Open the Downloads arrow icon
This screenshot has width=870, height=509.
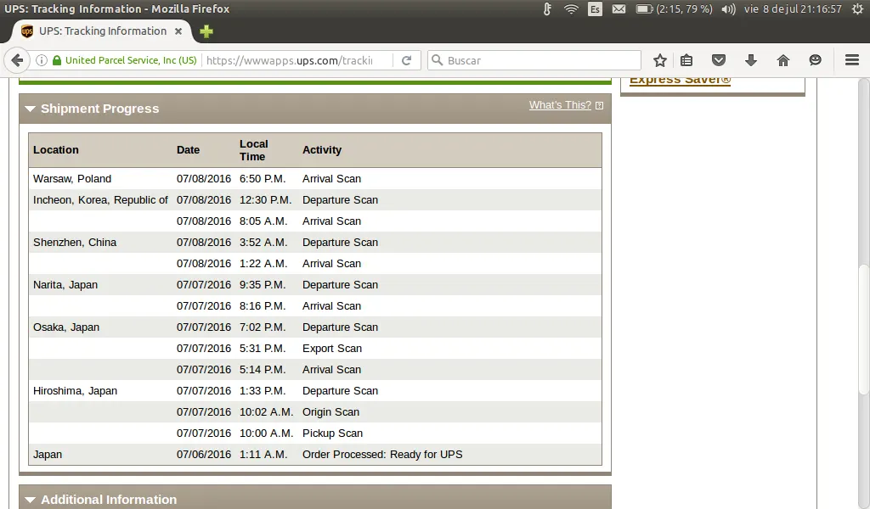tap(751, 60)
